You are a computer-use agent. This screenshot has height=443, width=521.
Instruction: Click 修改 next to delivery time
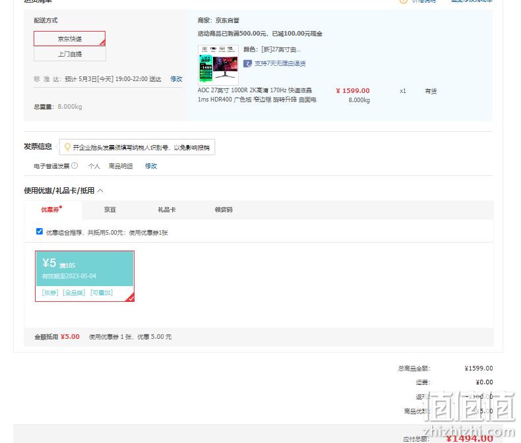click(x=176, y=79)
